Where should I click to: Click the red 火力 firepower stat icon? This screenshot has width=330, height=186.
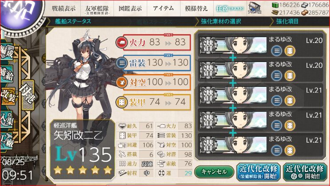(122, 43)
